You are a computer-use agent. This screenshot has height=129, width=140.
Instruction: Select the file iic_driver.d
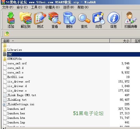click(17, 86)
